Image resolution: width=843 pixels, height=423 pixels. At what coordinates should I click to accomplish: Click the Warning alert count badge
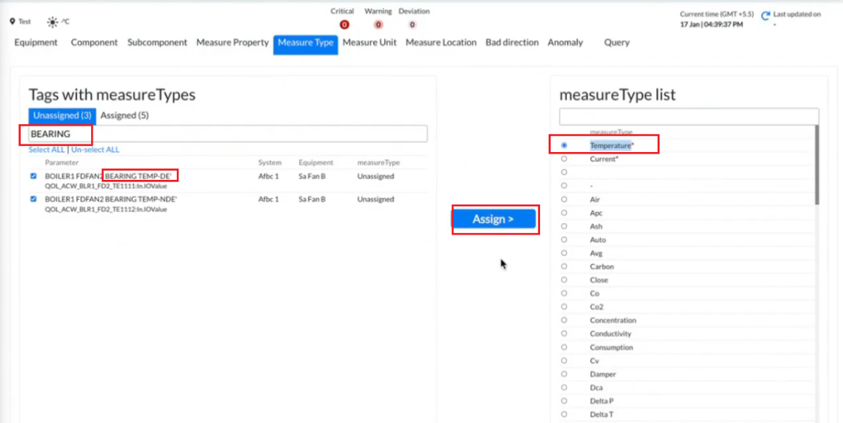point(378,25)
